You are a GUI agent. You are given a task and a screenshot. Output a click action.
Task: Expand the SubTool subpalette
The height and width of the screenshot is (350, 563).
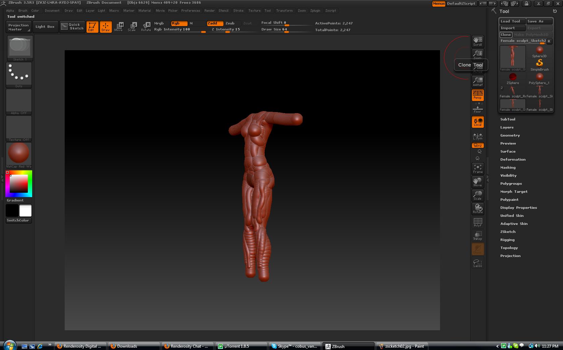pyautogui.click(x=508, y=119)
